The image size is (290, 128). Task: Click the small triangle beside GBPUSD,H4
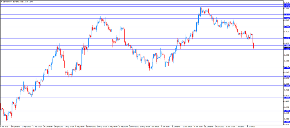(1, 1)
